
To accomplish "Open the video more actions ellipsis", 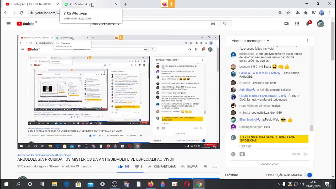I will pyautogui.click(x=215, y=166).
